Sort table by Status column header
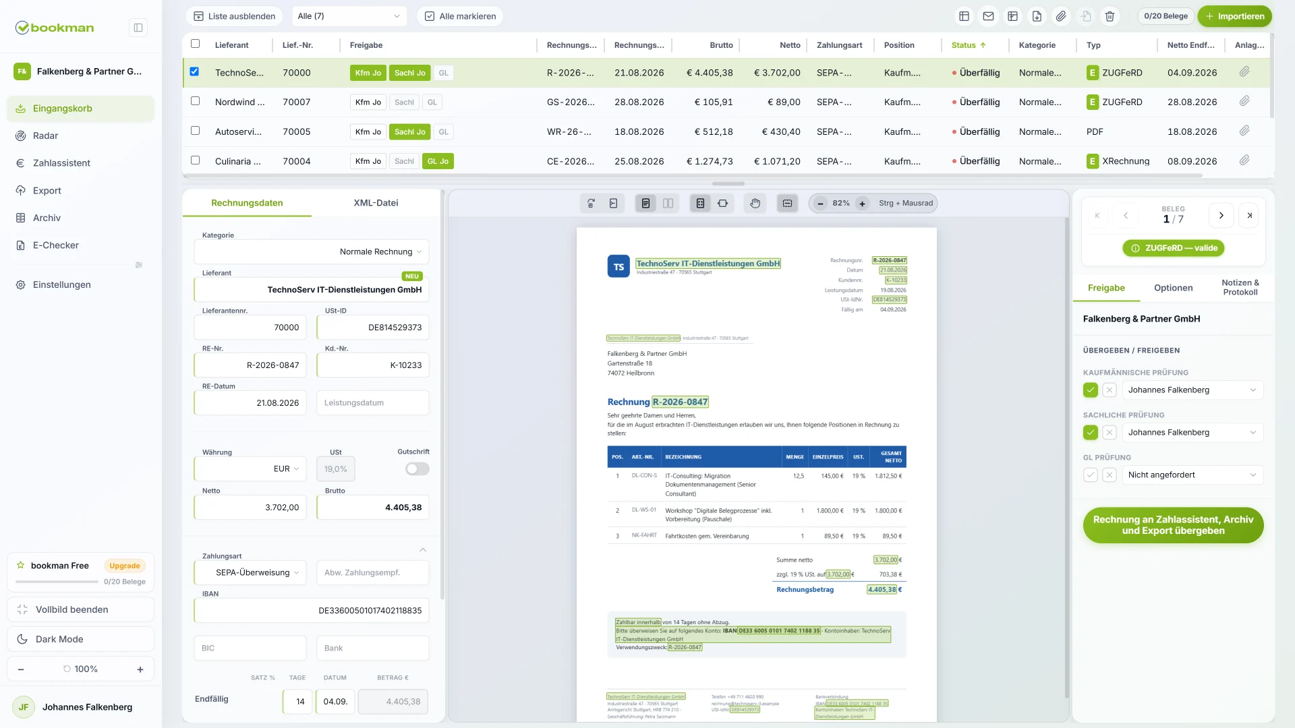The image size is (1295, 728). pyautogui.click(x=969, y=45)
